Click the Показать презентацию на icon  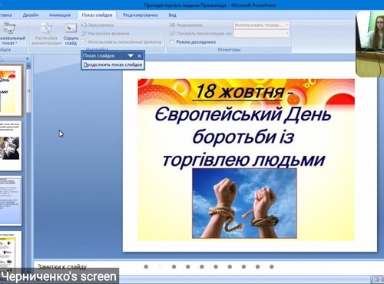click(x=172, y=33)
